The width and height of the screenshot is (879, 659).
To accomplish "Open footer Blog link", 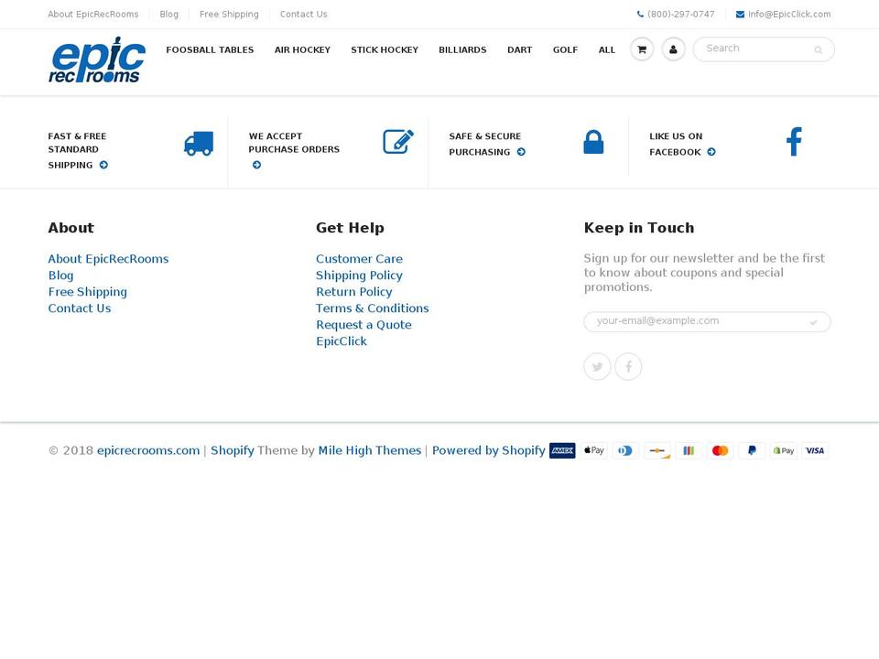I will pyautogui.click(x=60, y=275).
